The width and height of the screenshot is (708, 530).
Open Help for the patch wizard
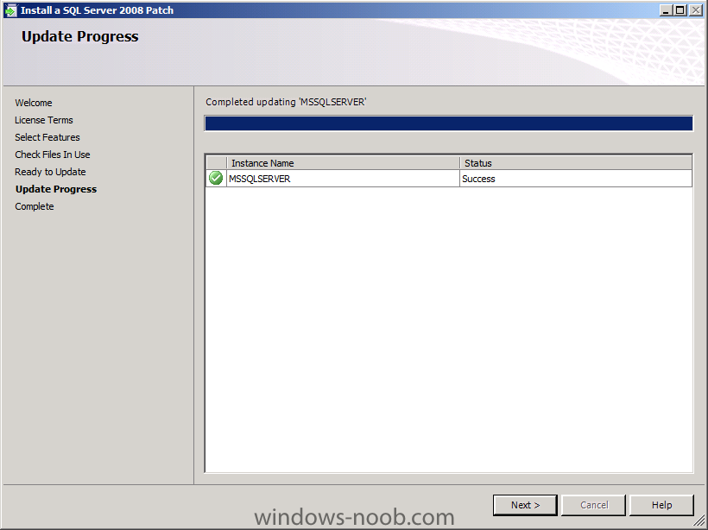click(661, 505)
